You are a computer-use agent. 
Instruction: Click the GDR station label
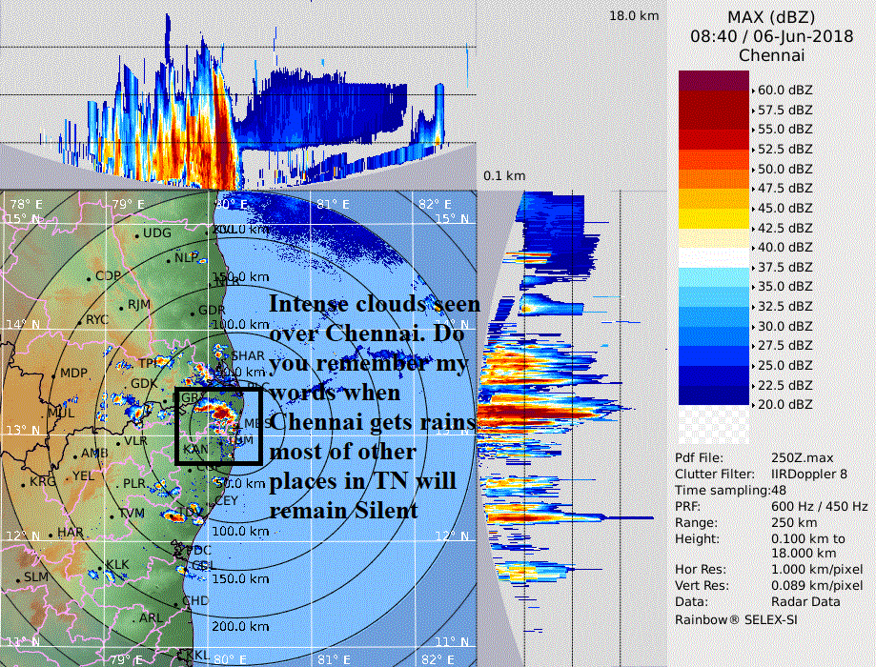pyautogui.click(x=212, y=311)
